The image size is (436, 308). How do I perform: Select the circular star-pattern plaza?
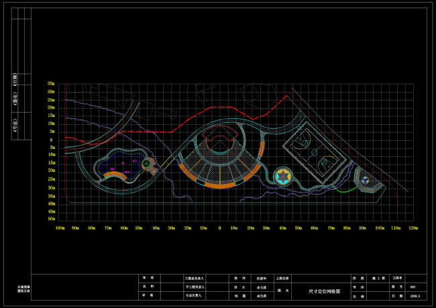click(283, 176)
